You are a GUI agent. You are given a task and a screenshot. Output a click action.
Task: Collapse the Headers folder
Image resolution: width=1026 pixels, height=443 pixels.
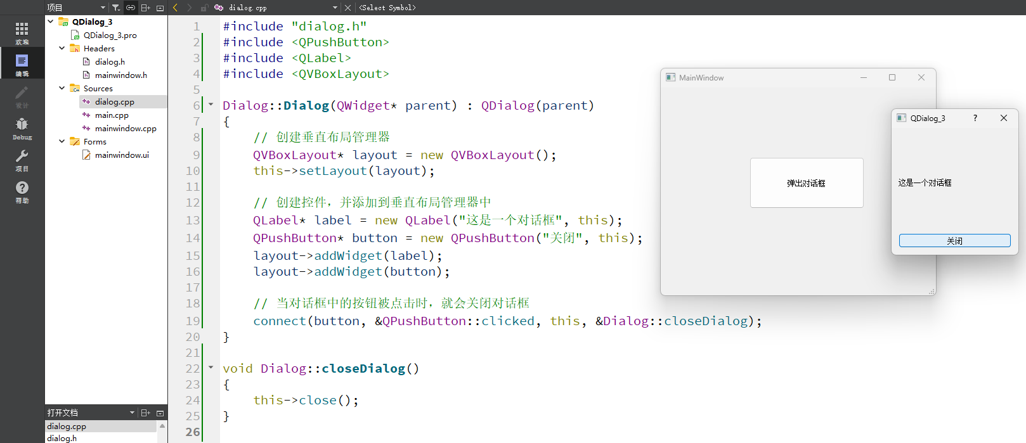(x=62, y=48)
